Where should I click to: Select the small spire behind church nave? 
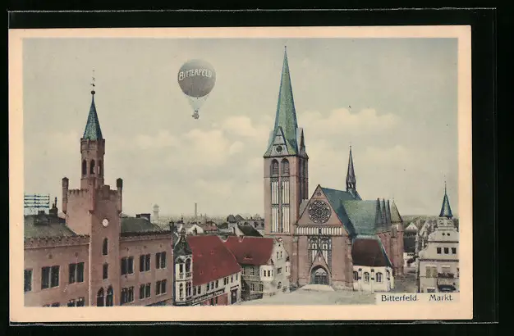coord(351,173)
